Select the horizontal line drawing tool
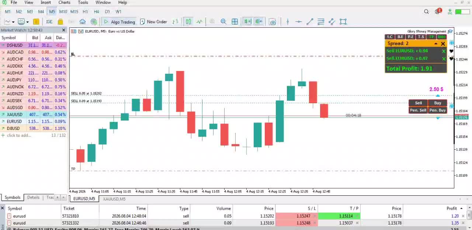Viewport: 472px width, 230px height. click(299, 22)
